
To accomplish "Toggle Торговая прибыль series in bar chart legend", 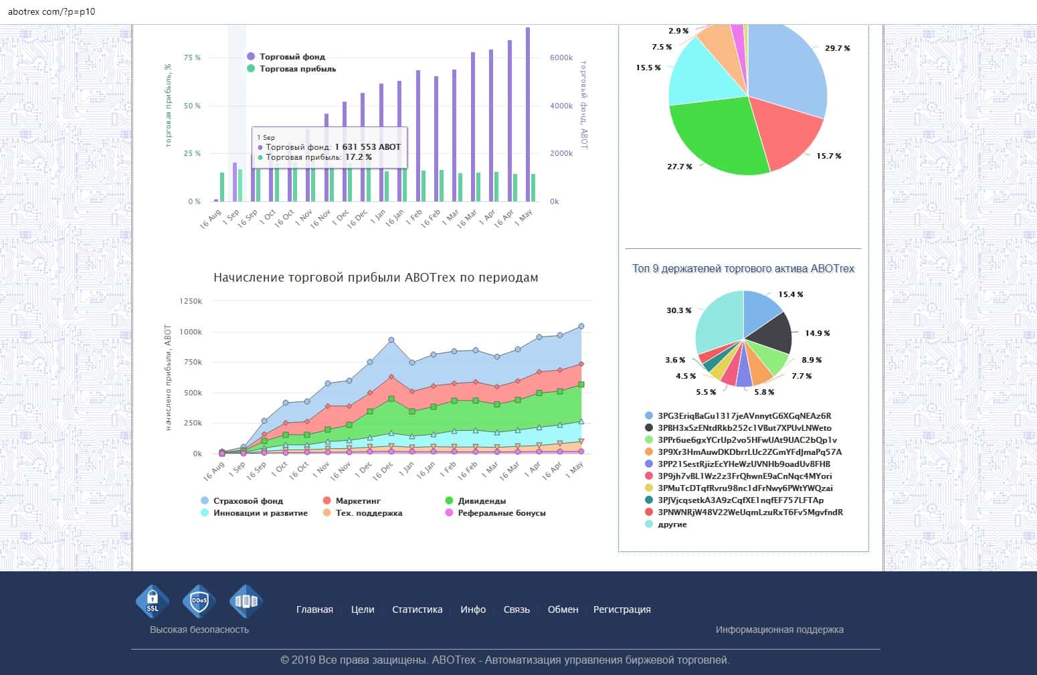I will point(292,69).
